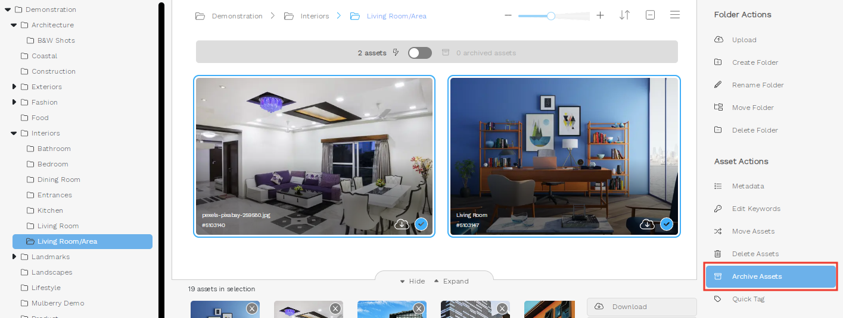Remove the first thumbnail from the selection tray
The width and height of the screenshot is (843, 318).
[252, 308]
